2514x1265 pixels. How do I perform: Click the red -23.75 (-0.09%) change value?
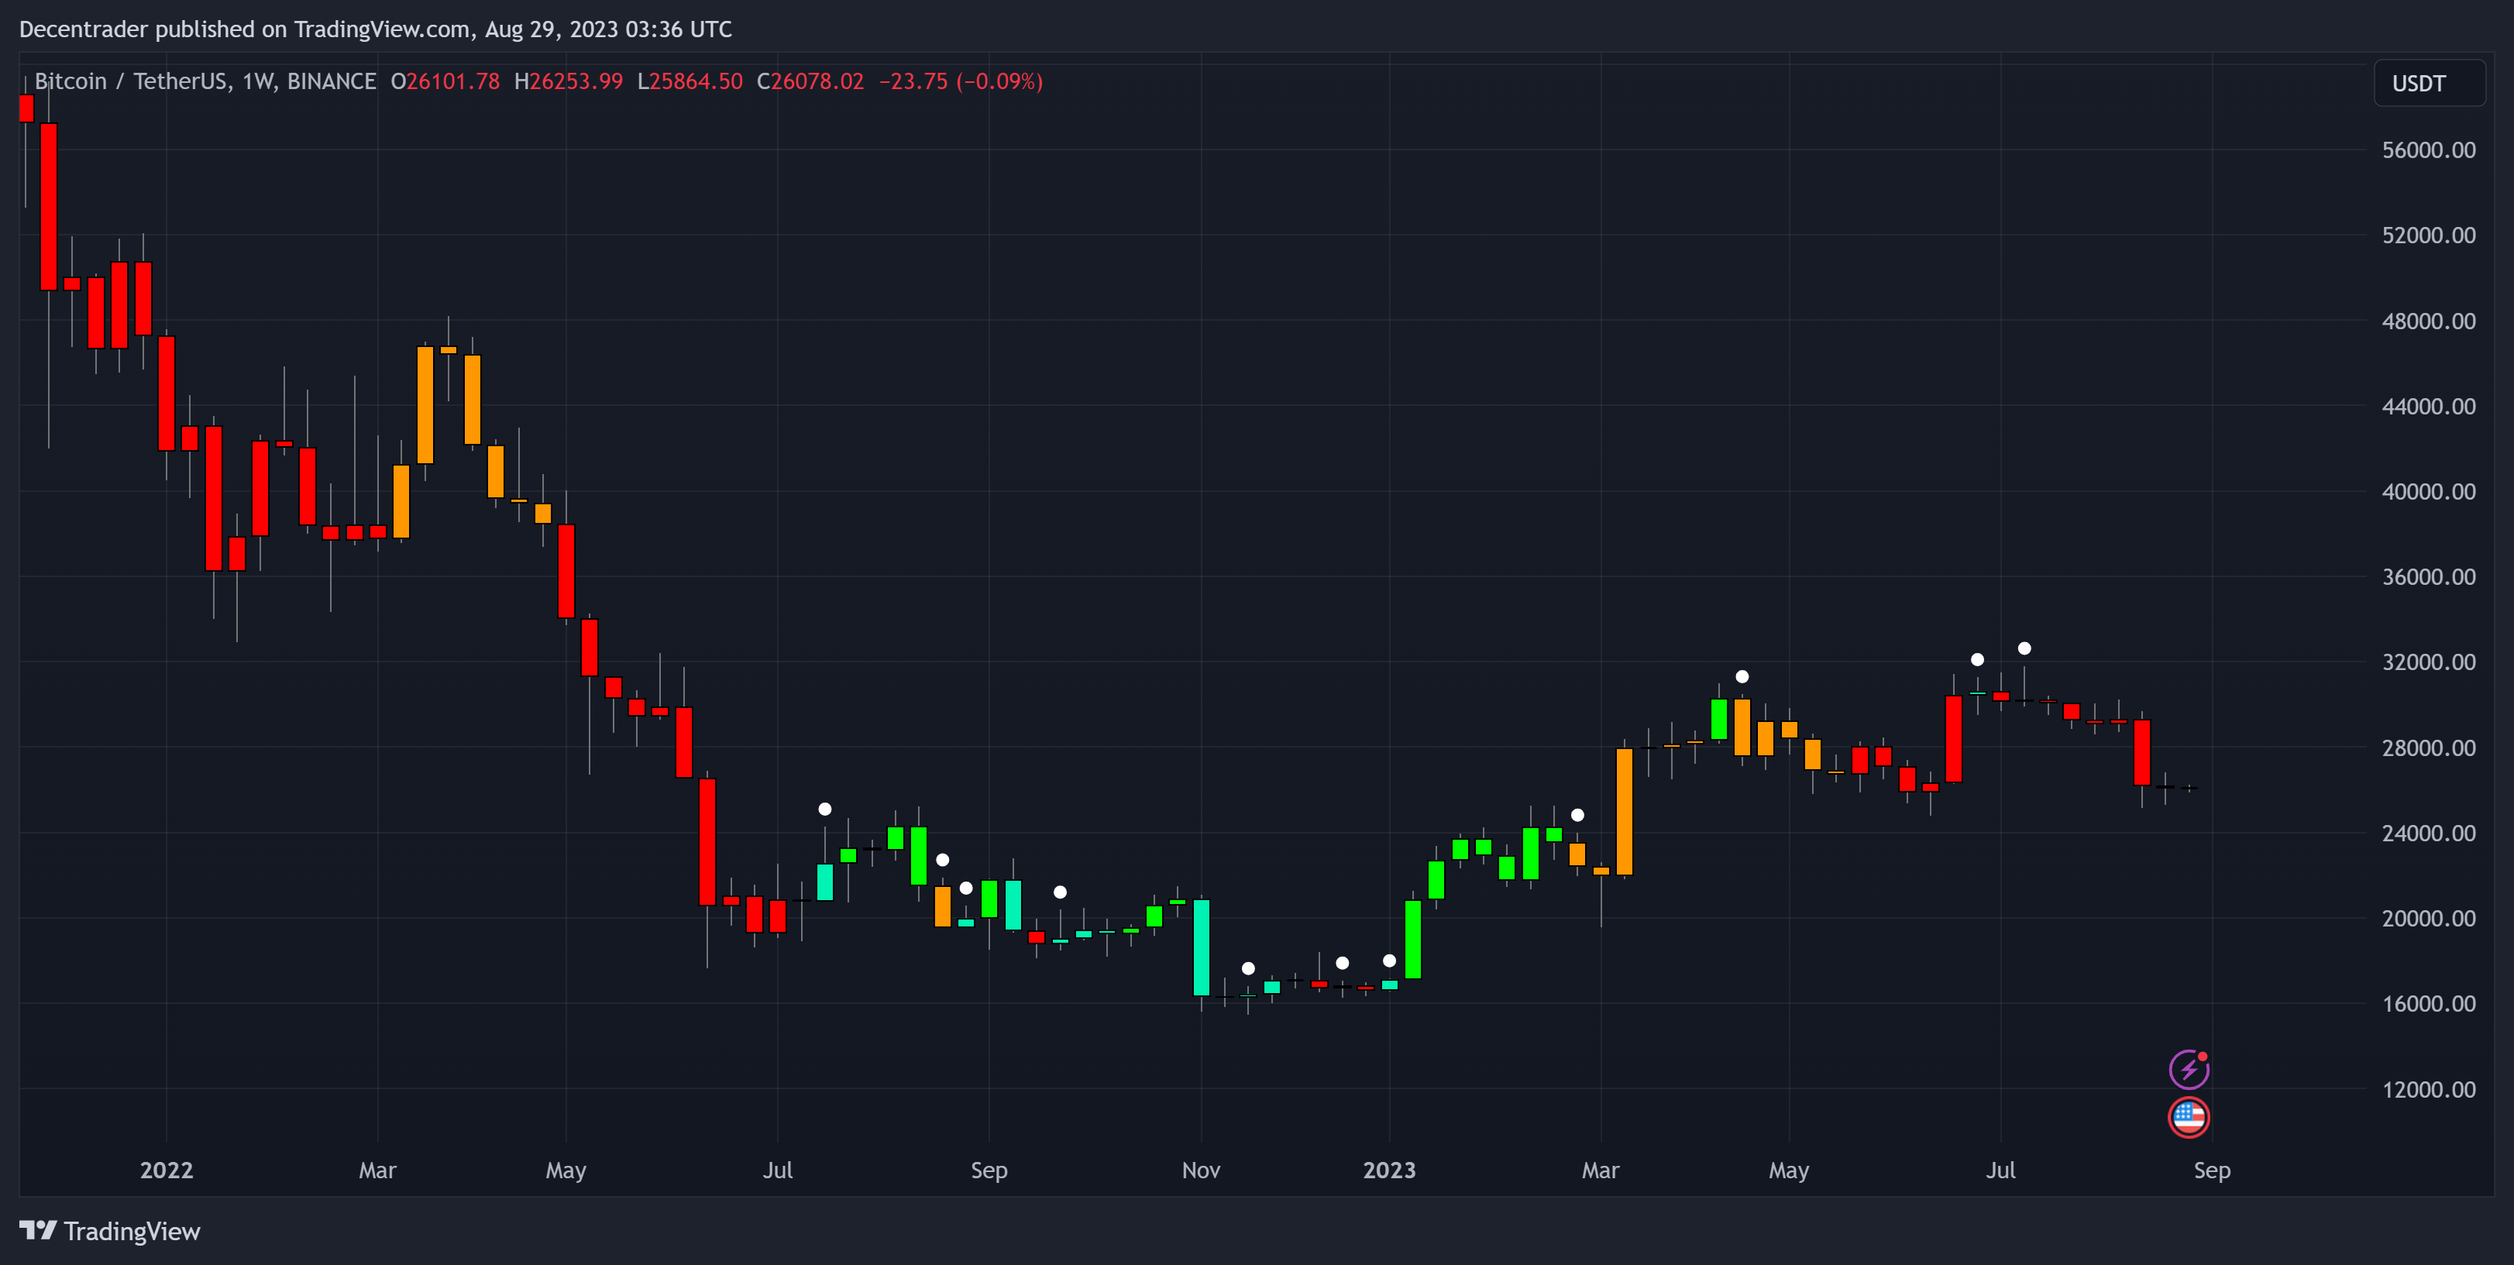[x=961, y=81]
